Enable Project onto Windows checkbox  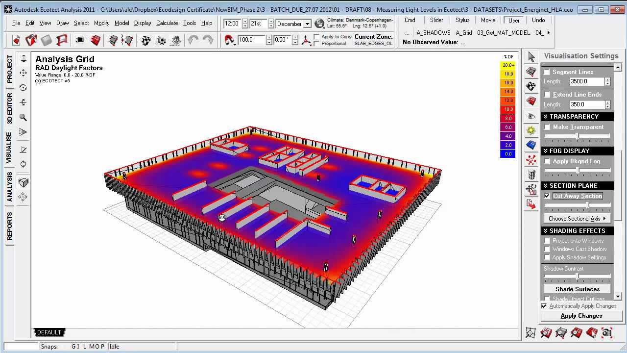547,241
